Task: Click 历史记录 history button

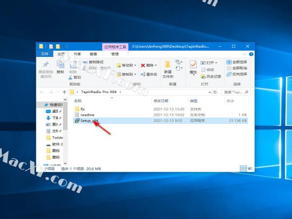Action: (x=211, y=76)
